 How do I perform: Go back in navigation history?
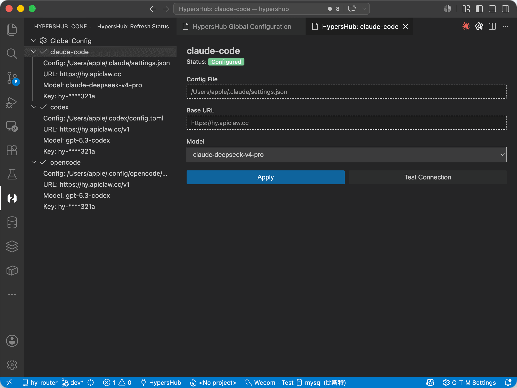(x=153, y=9)
